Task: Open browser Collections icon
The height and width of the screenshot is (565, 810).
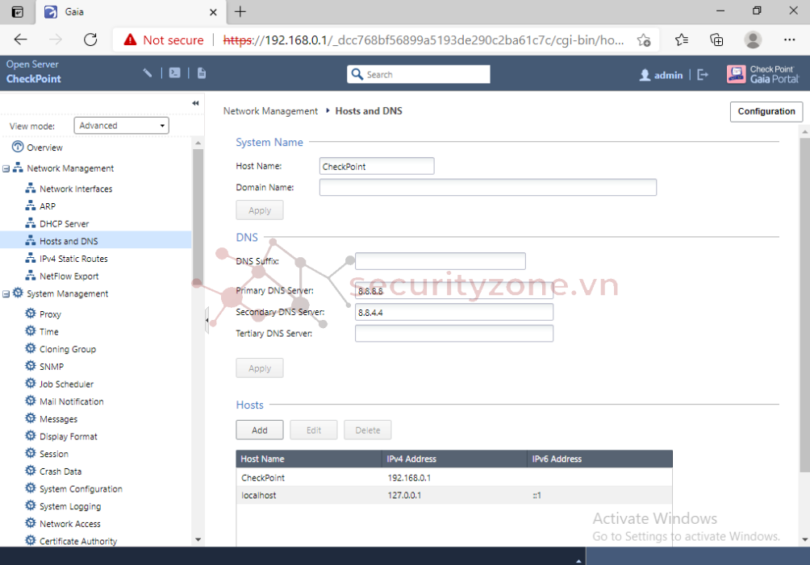Action: [x=716, y=39]
